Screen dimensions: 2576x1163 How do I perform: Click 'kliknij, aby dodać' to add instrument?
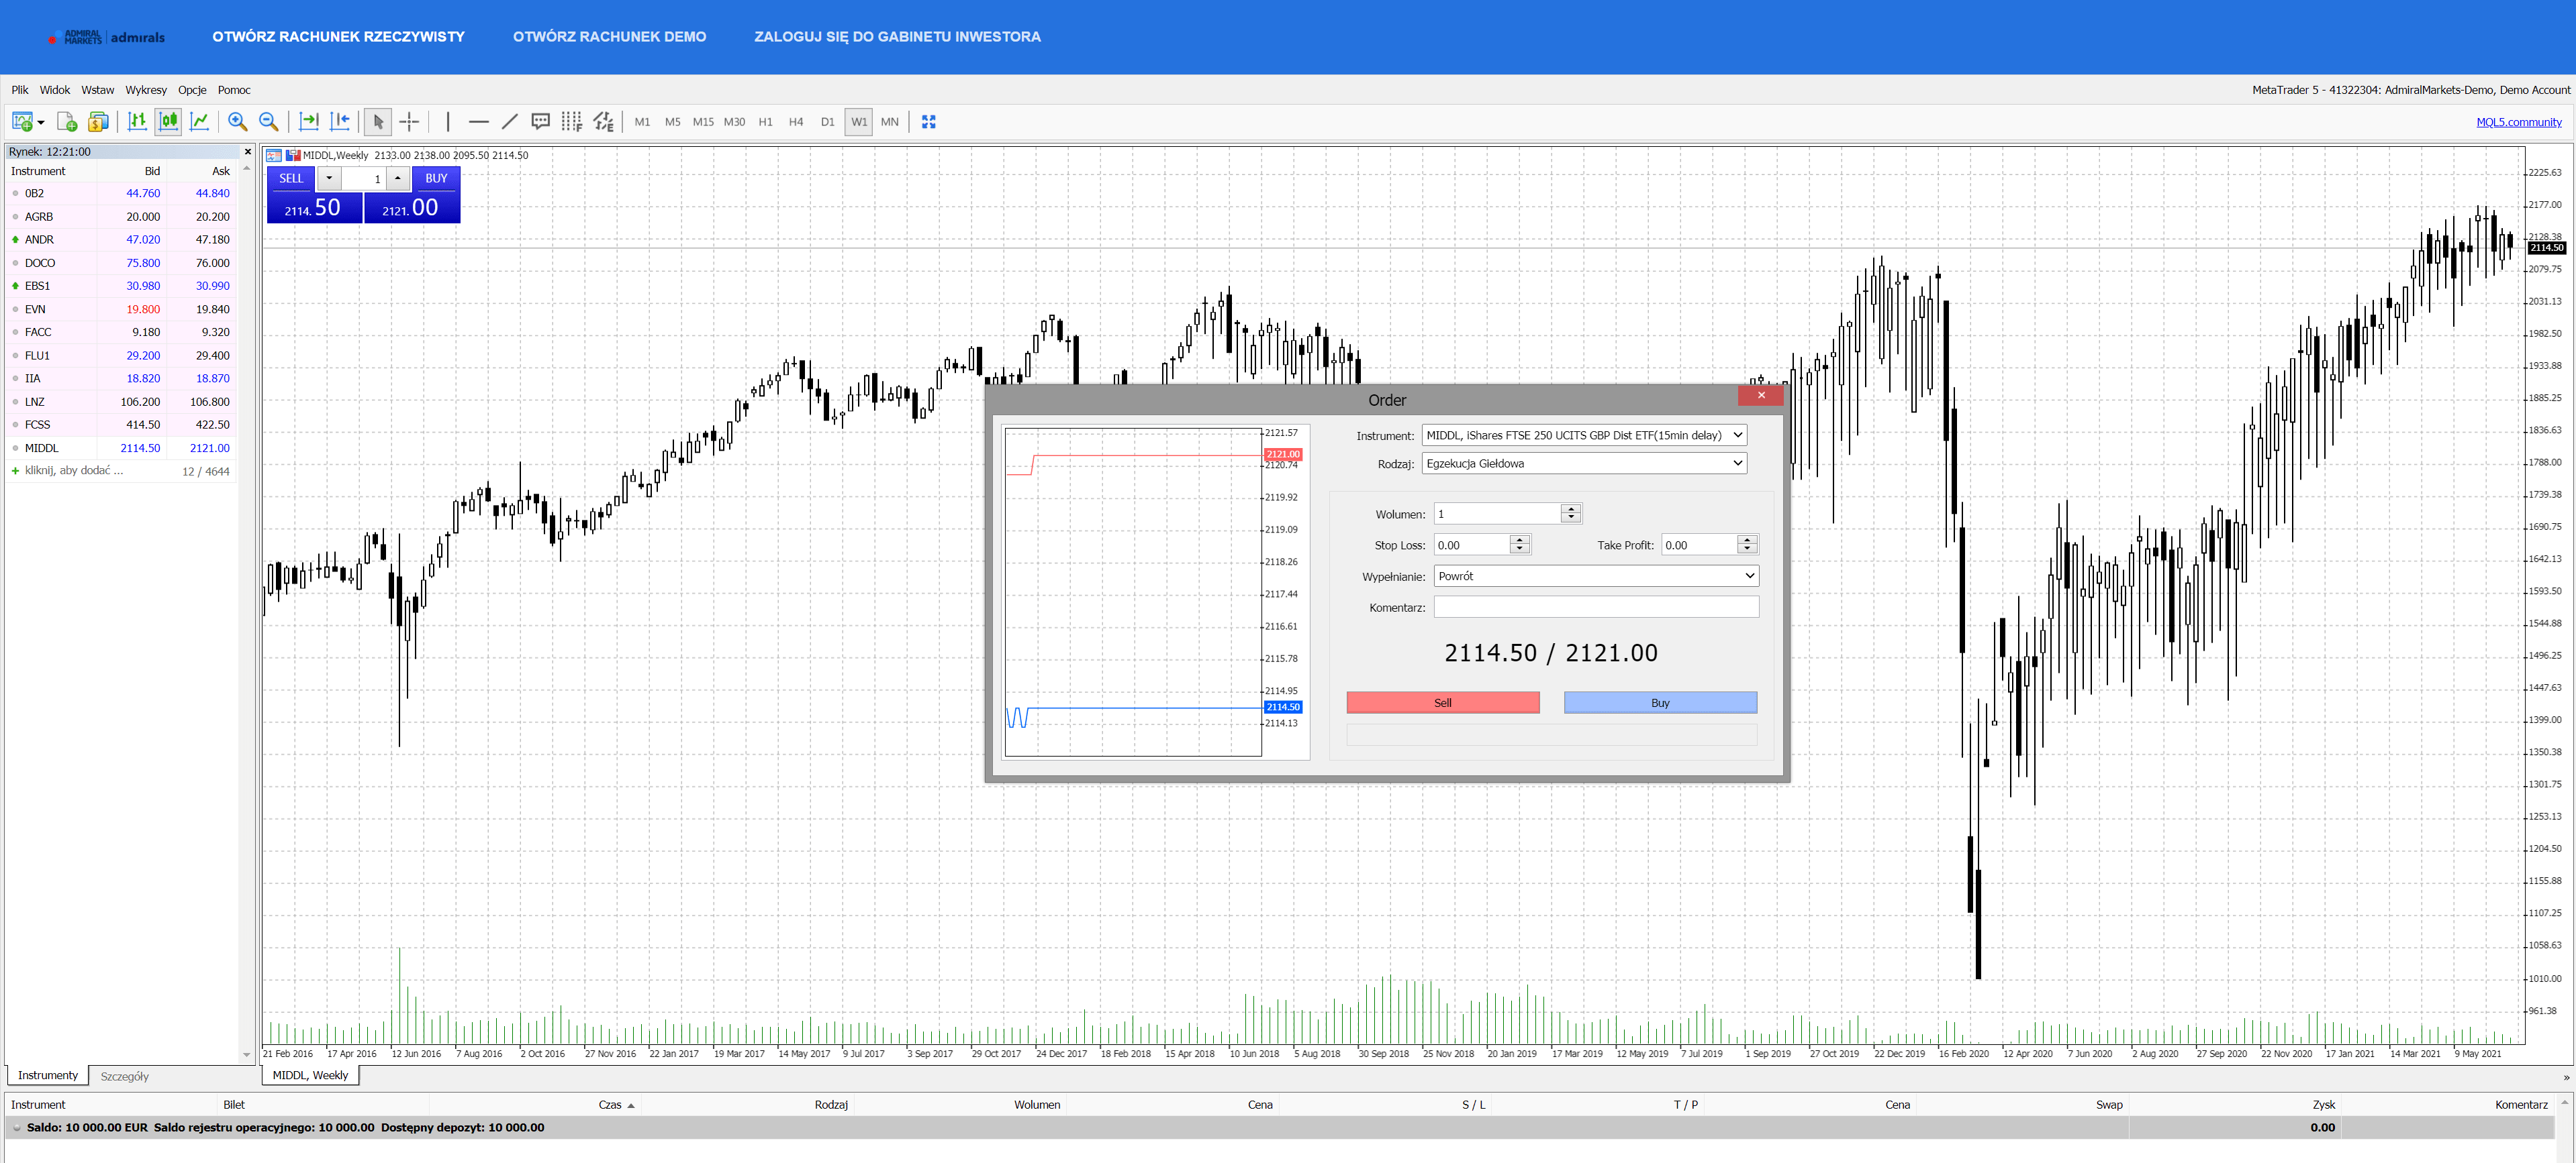click(74, 472)
